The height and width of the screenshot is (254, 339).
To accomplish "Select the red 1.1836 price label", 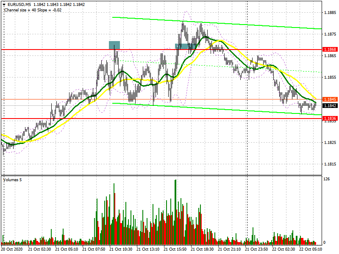I will (x=330, y=119).
